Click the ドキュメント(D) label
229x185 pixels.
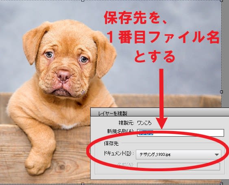pos(119,153)
